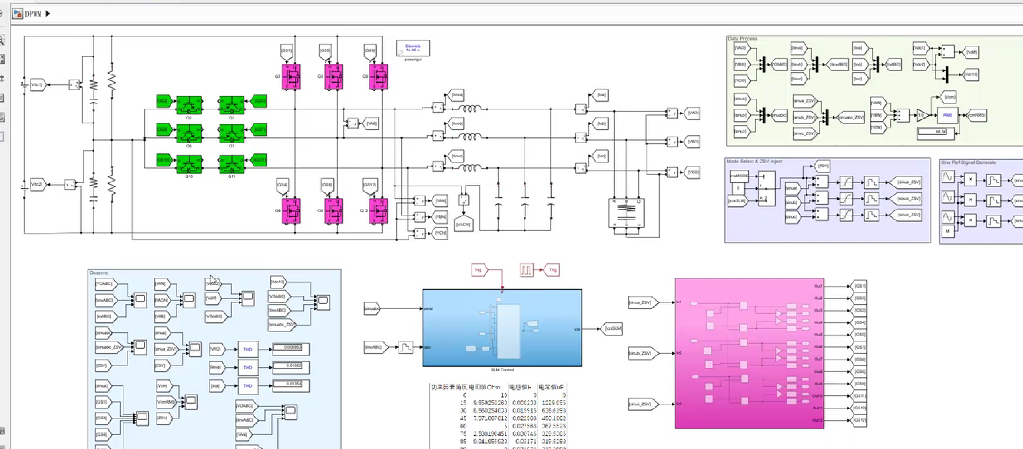Select the magenta Q12 MOSFET block
This screenshot has width=1023, height=449.
point(378,211)
